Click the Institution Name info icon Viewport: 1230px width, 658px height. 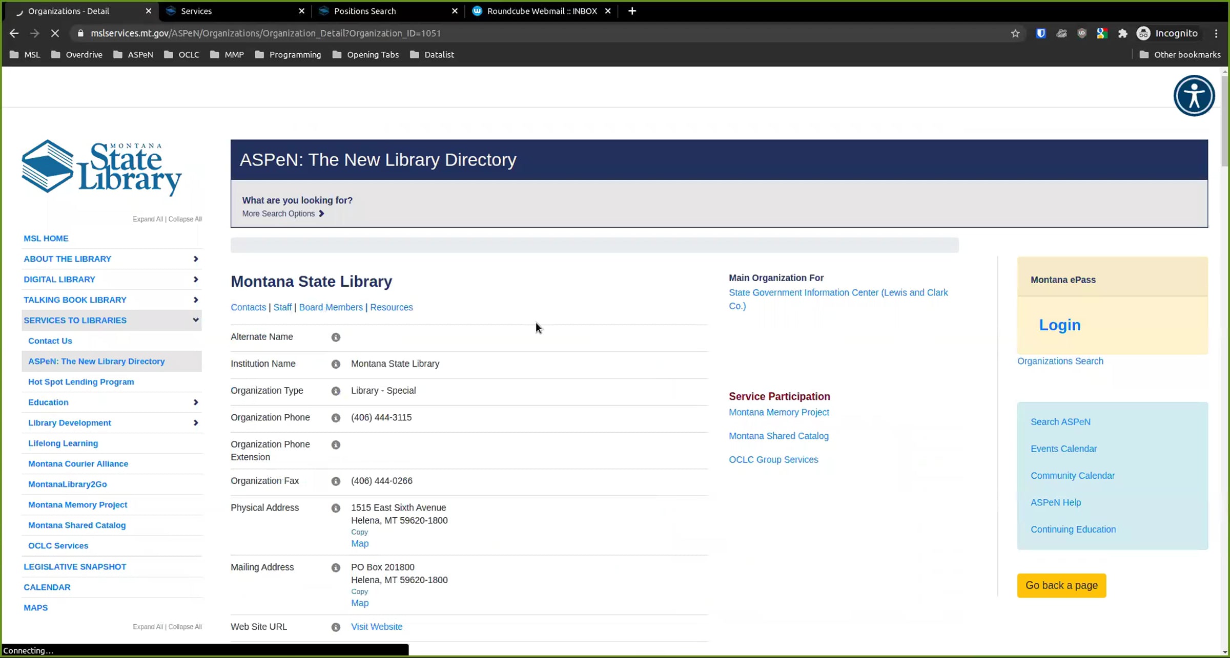click(x=336, y=364)
